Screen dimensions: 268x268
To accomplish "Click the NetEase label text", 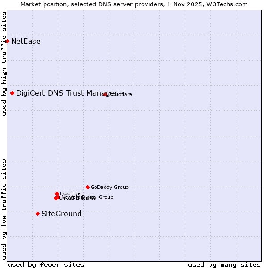I will [x=26, y=42].
